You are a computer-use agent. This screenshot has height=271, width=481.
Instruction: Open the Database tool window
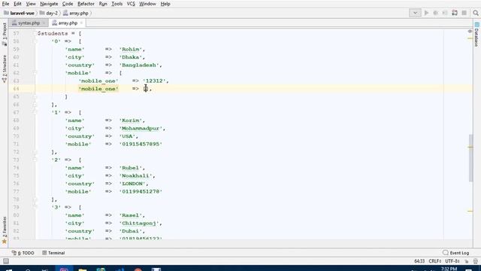pos(476,35)
